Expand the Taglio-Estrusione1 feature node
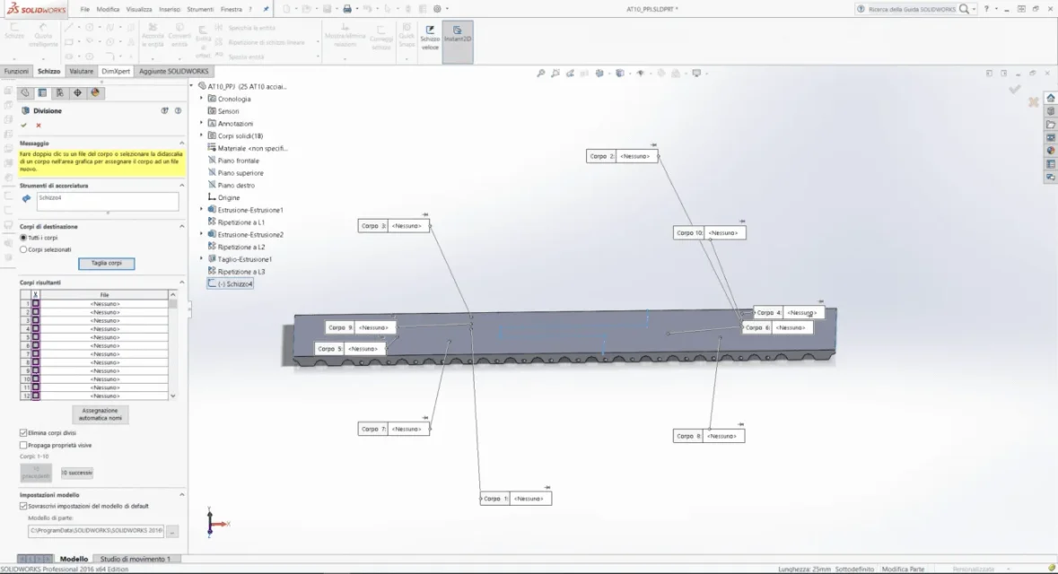The width and height of the screenshot is (1058, 574). 201,259
